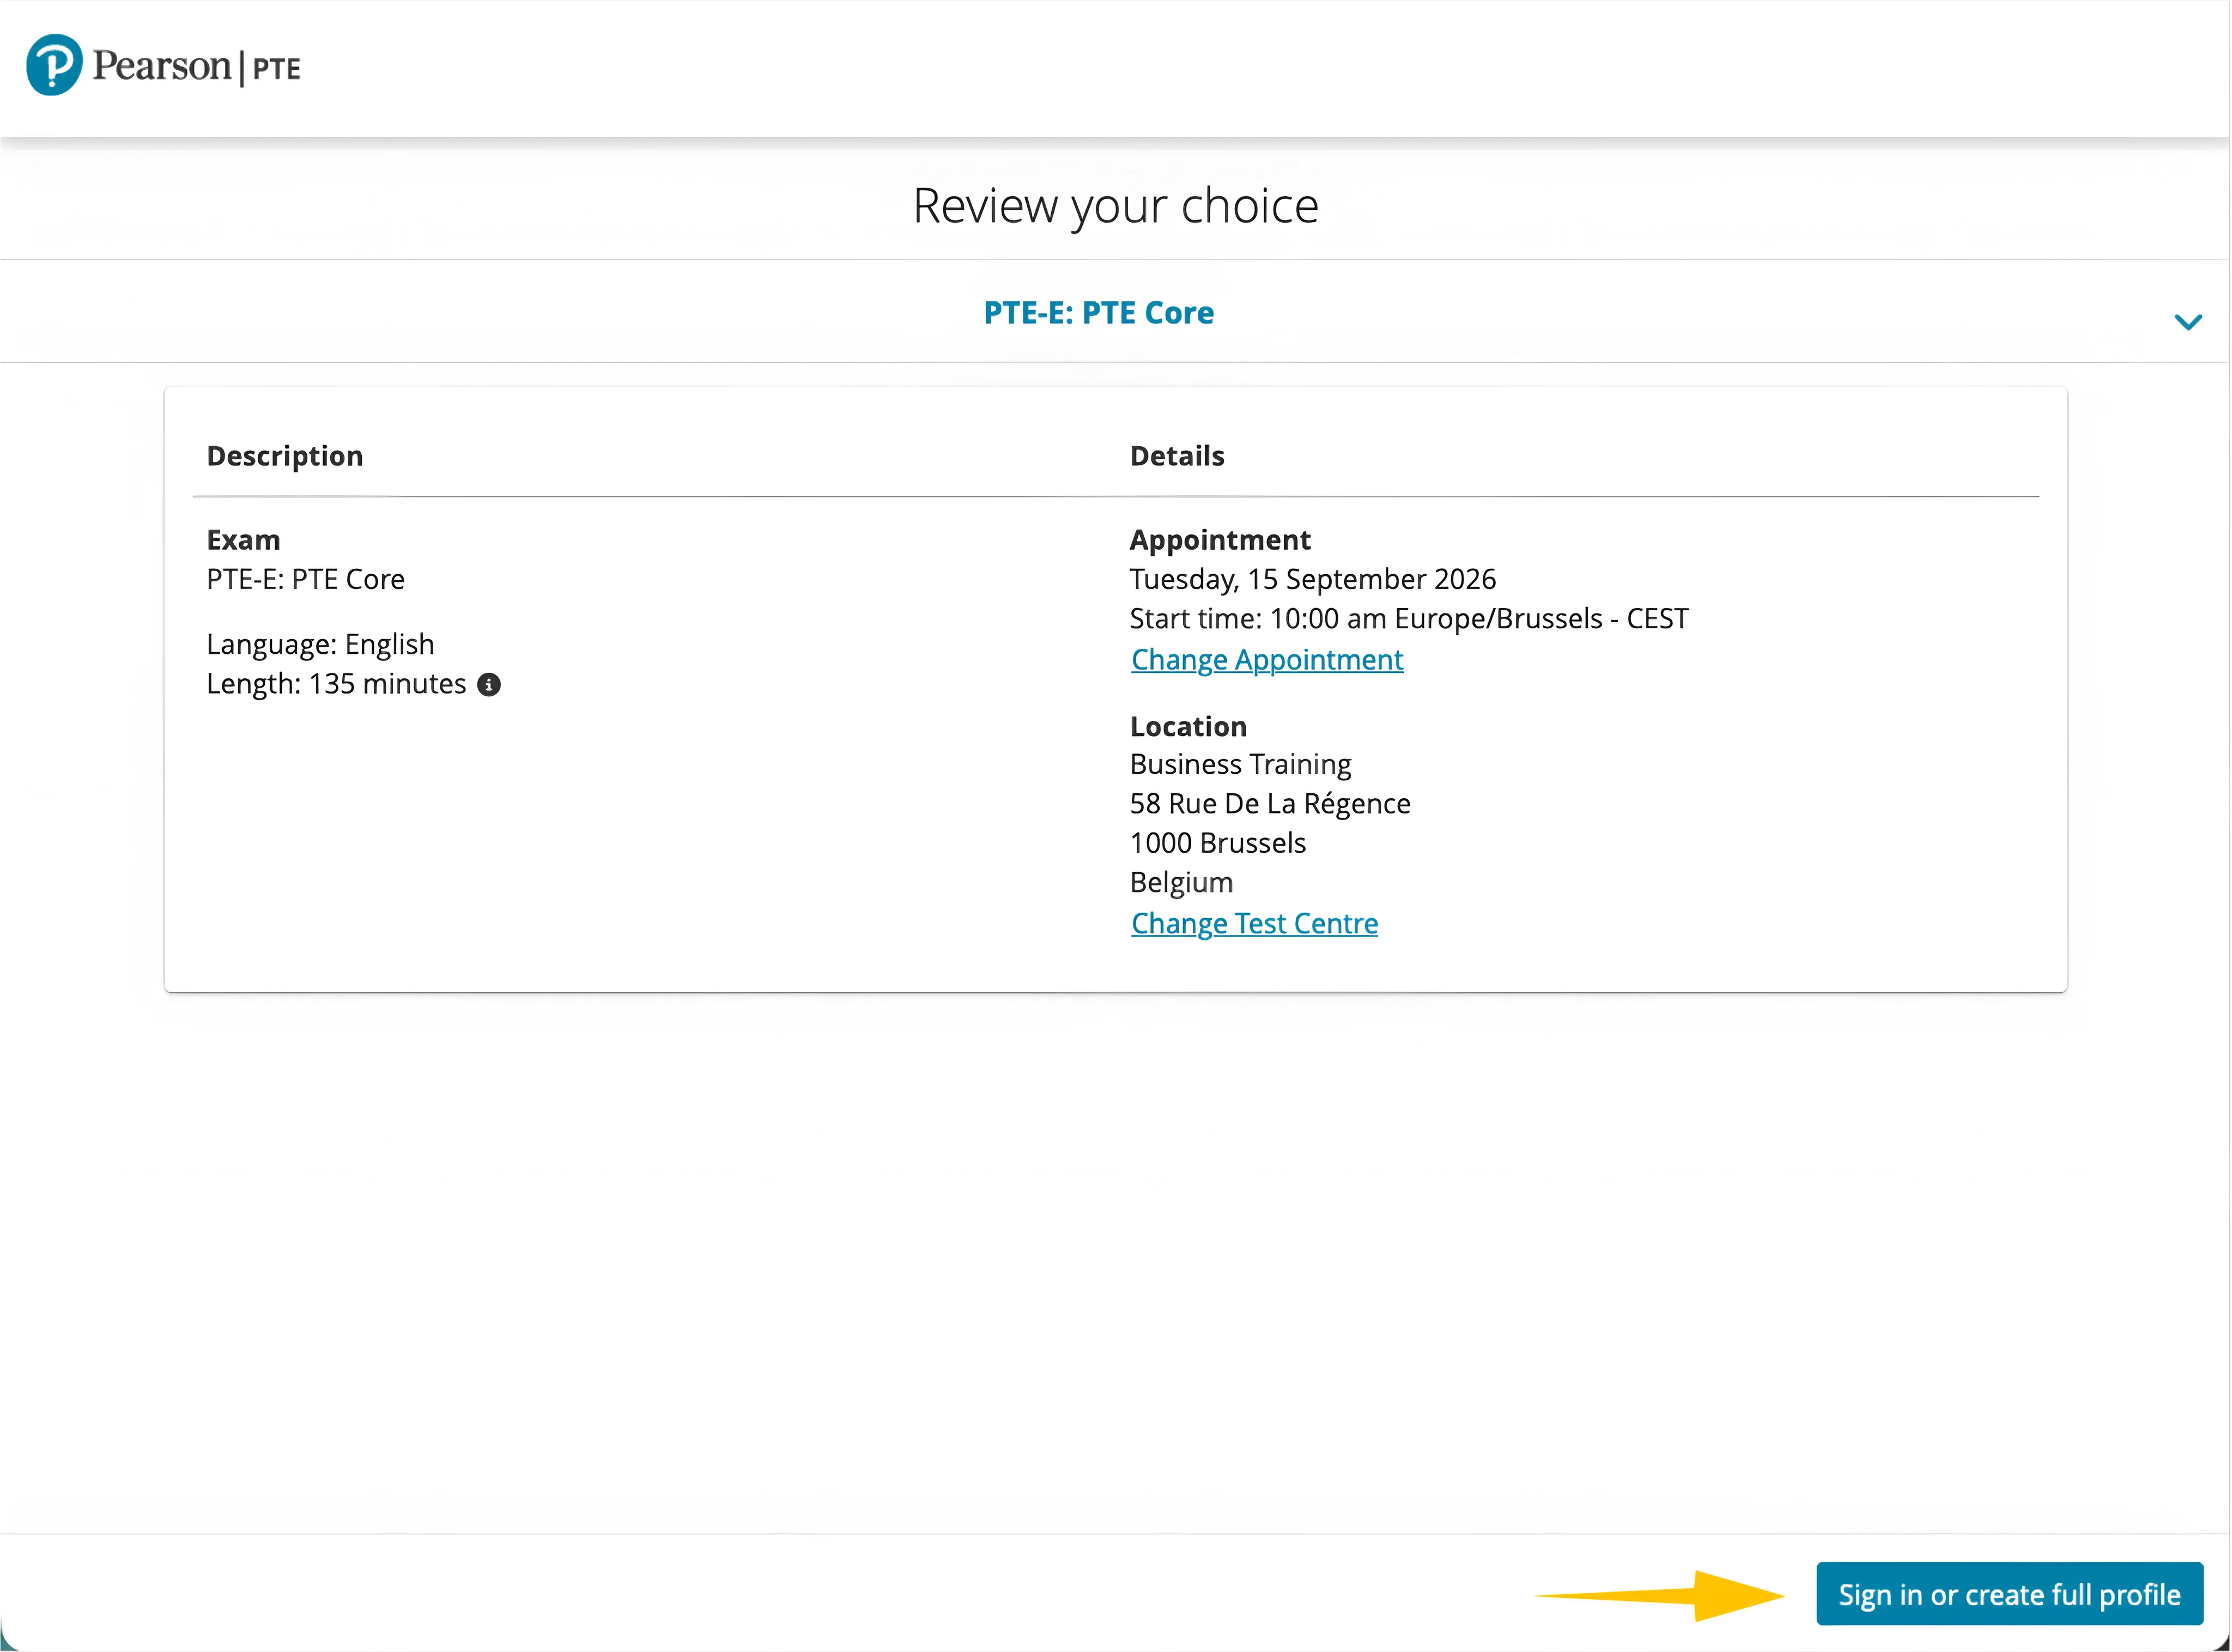This screenshot has width=2232, height=1652.
Task: Click the 'PTE-E: PTE Core' text under Exam
Action: coord(305,580)
